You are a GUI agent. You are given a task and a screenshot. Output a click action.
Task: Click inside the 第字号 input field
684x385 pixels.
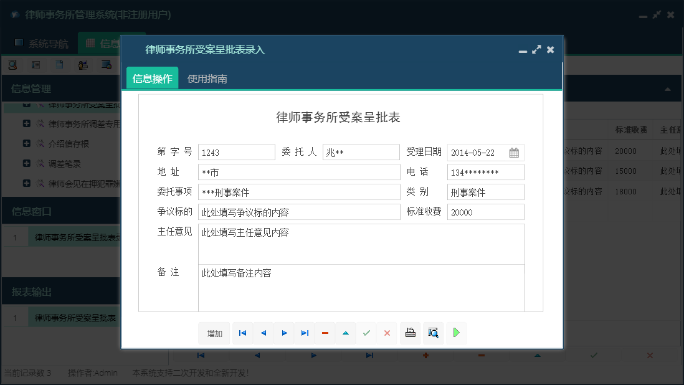click(235, 151)
